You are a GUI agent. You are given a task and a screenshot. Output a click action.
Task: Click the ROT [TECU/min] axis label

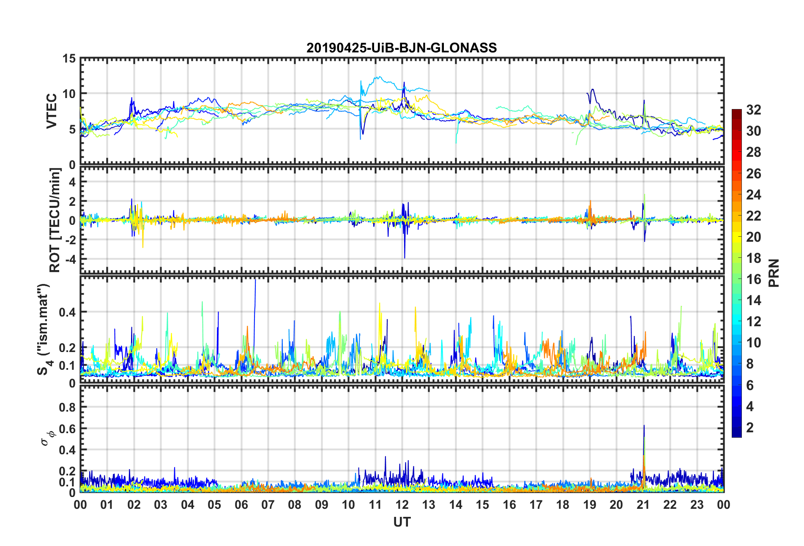[55, 220]
